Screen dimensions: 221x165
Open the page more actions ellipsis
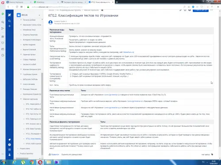212,10
